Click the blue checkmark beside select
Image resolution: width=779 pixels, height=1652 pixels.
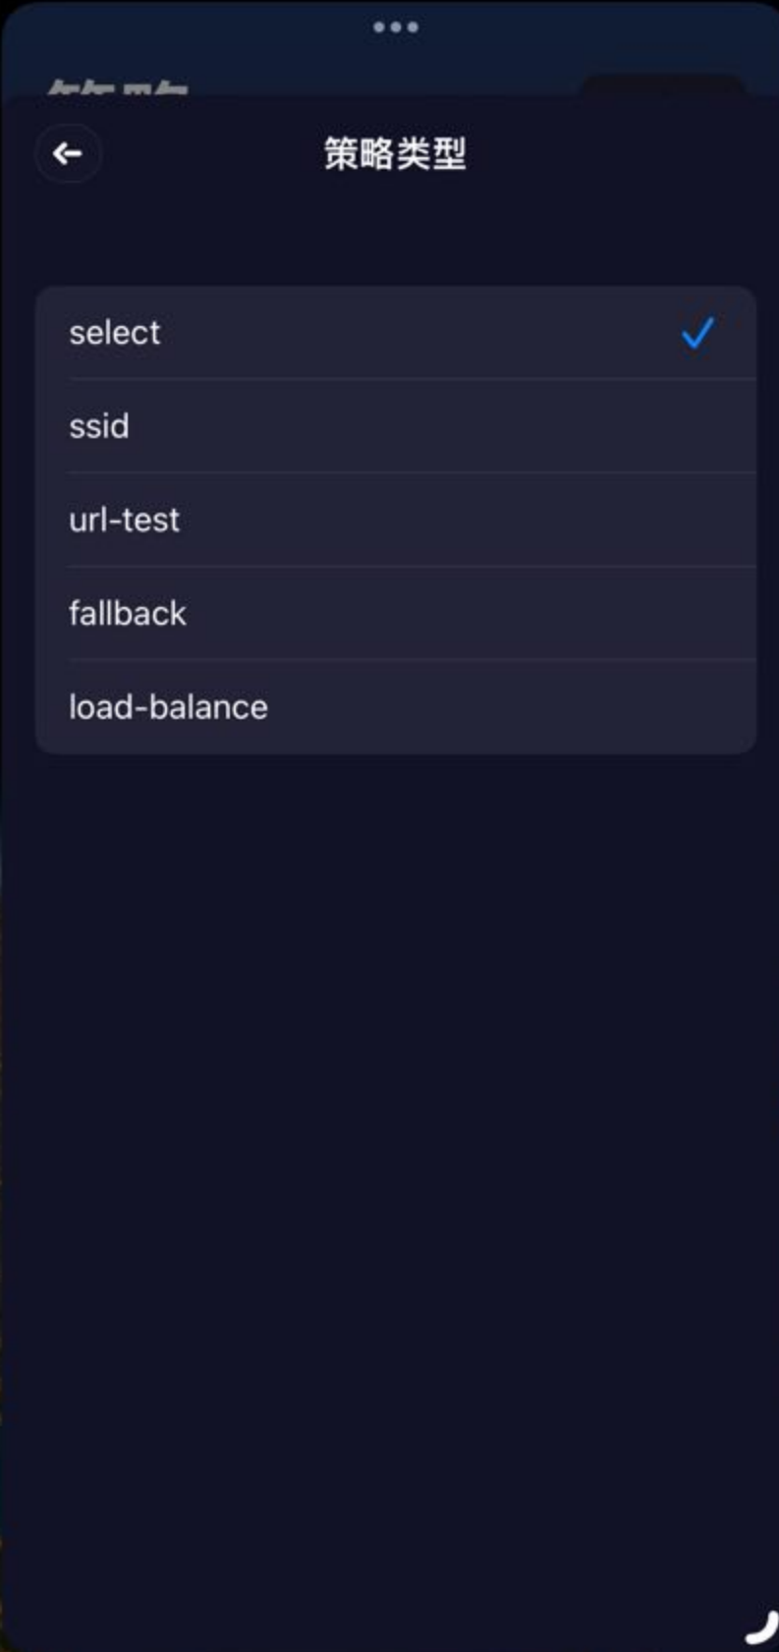pos(696,333)
